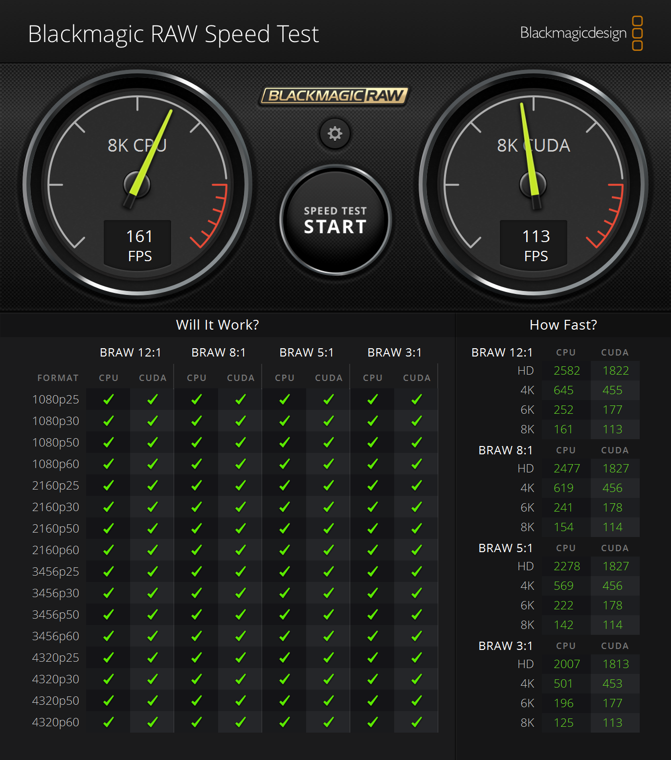Click 1080p30 BRAW 12:1 CUDA checkmark
Screen dimensions: 671x760
[x=153, y=421]
